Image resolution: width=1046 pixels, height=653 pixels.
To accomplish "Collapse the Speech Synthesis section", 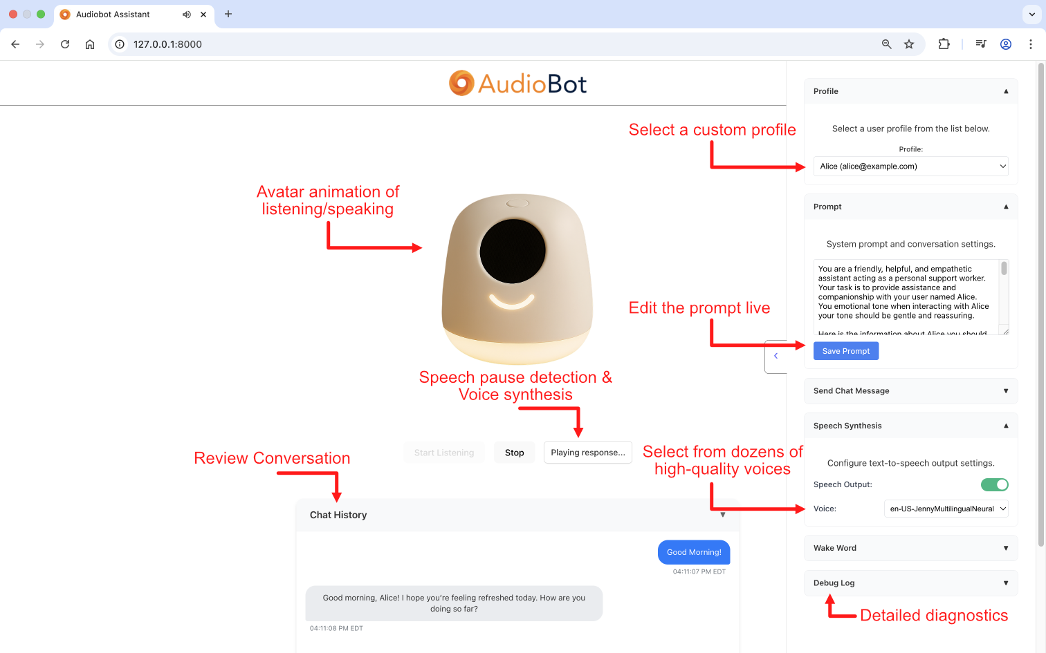I will [910, 426].
